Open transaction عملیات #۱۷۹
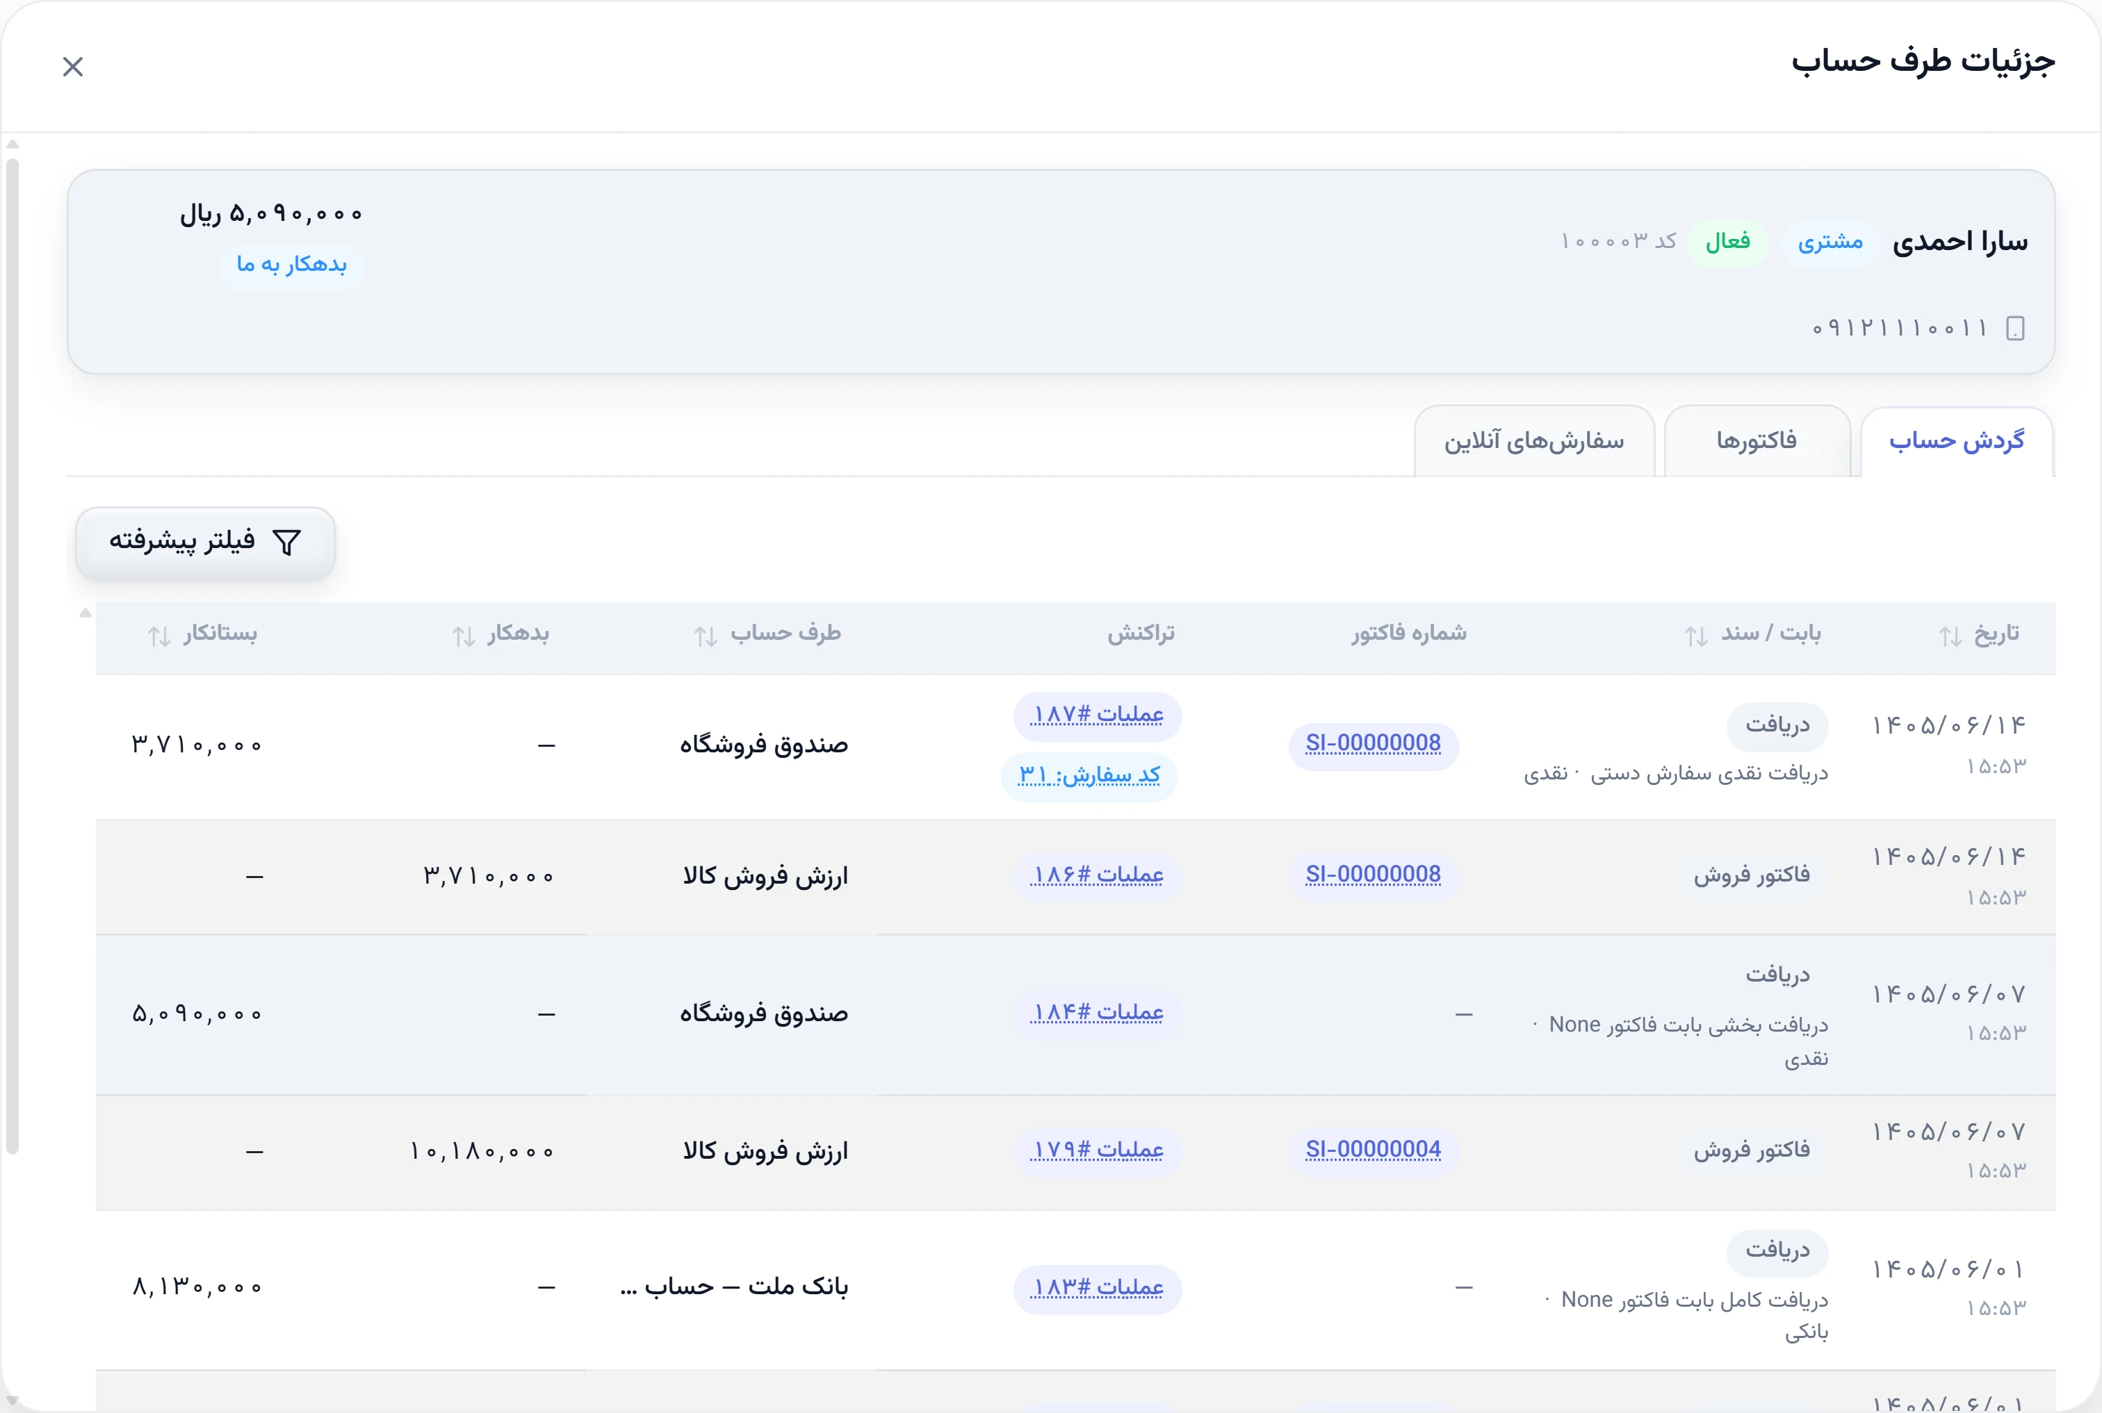The height and width of the screenshot is (1413, 2102). click(1098, 1152)
